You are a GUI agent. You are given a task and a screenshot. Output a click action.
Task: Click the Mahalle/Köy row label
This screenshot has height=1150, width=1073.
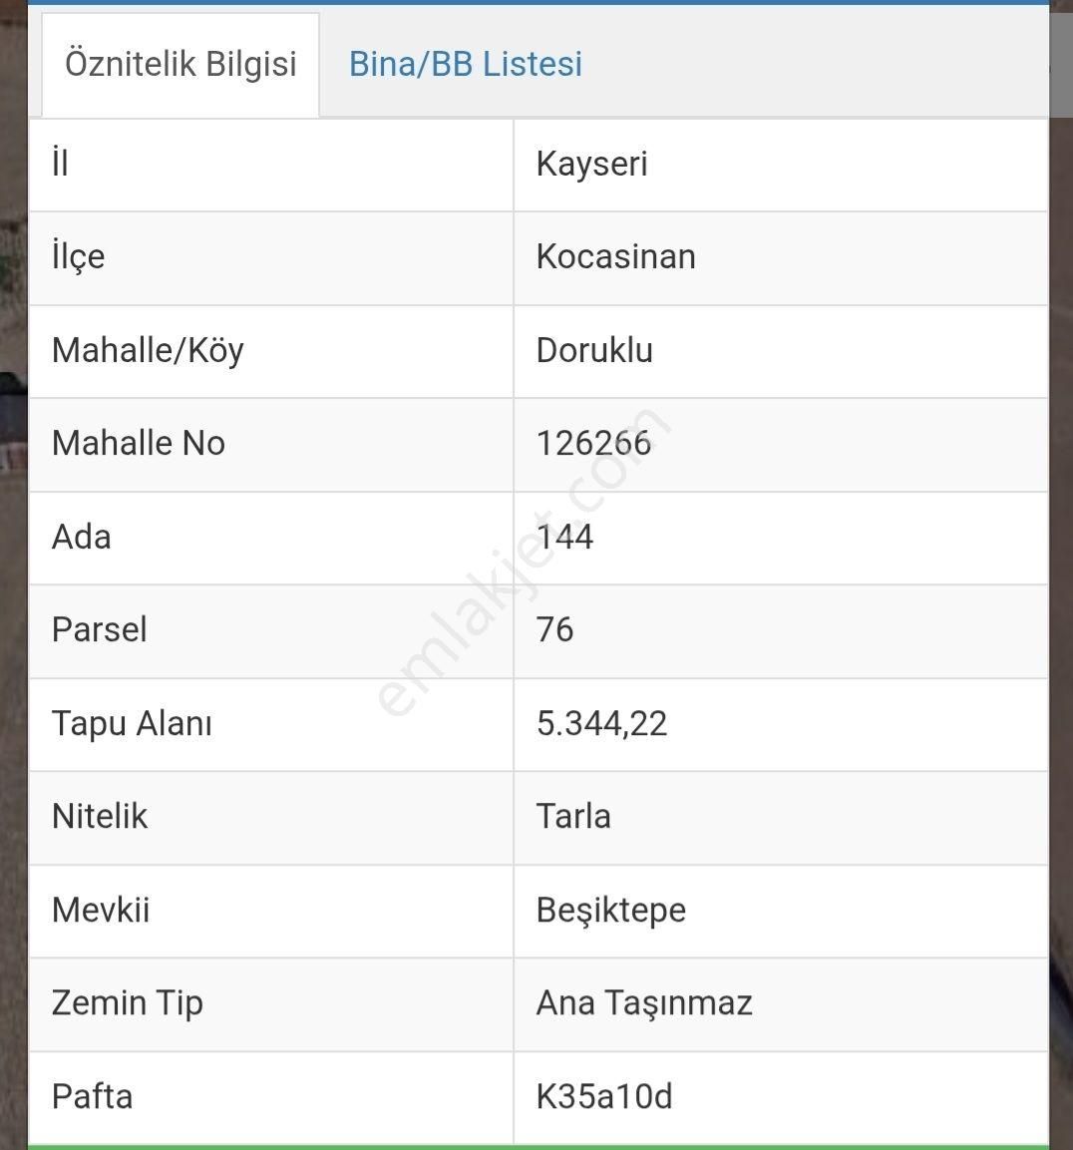(x=148, y=350)
